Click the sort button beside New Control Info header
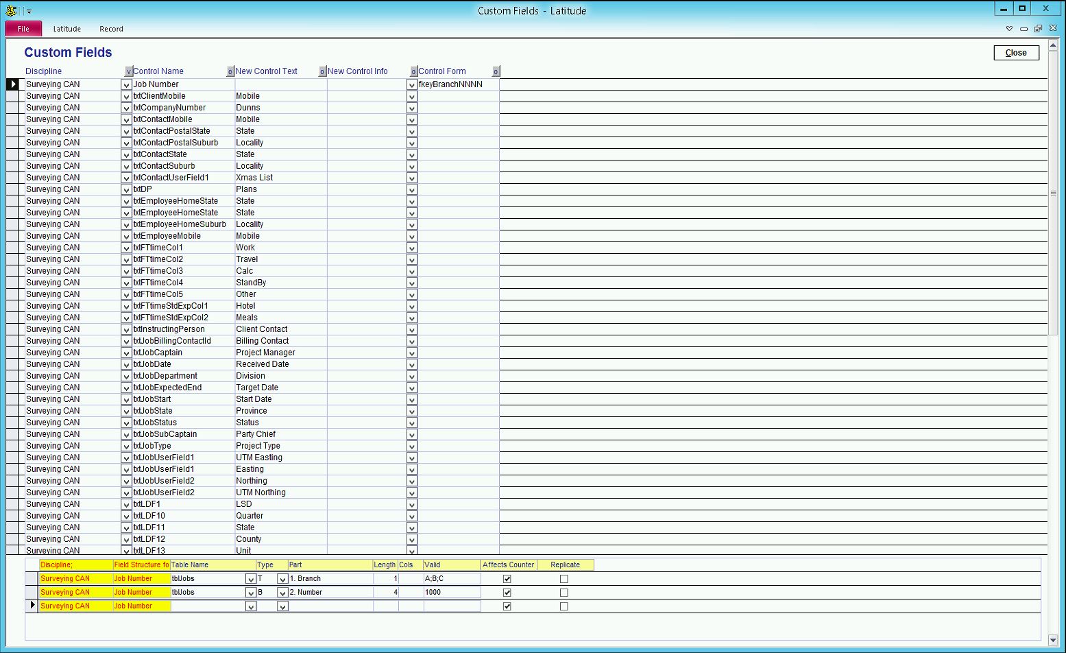Viewport: 1066px width, 653px height. click(x=413, y=71)
